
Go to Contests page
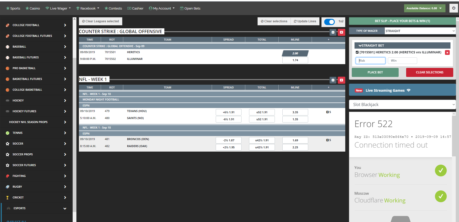[x=113, y=8]
